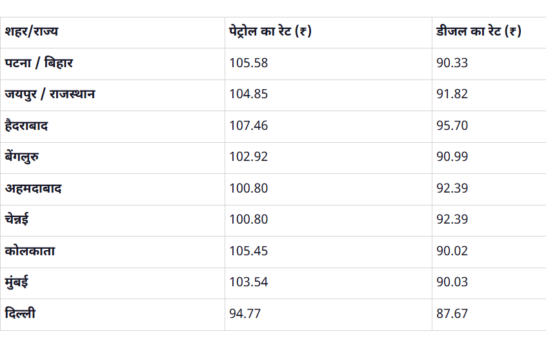
Task: Click the पेट्रोल का रेट column header
Action: (x=270, y=32)
